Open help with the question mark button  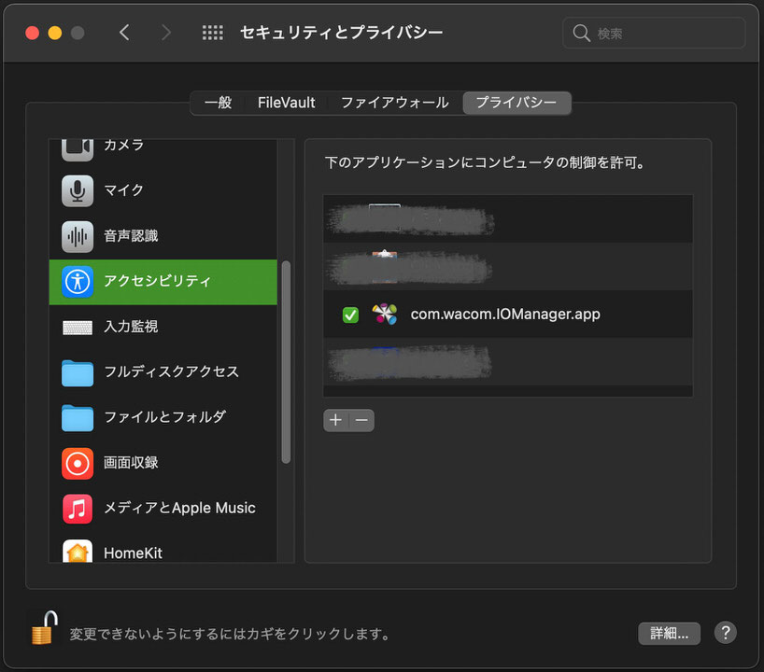[725, 633]
